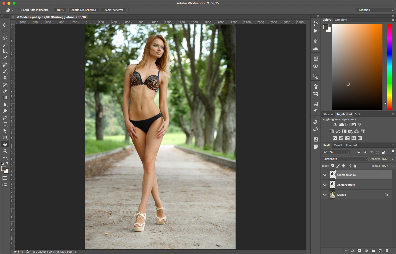Screen dimensions: 396x254
Task: Select the Pen tool
Action: point(5,118)
